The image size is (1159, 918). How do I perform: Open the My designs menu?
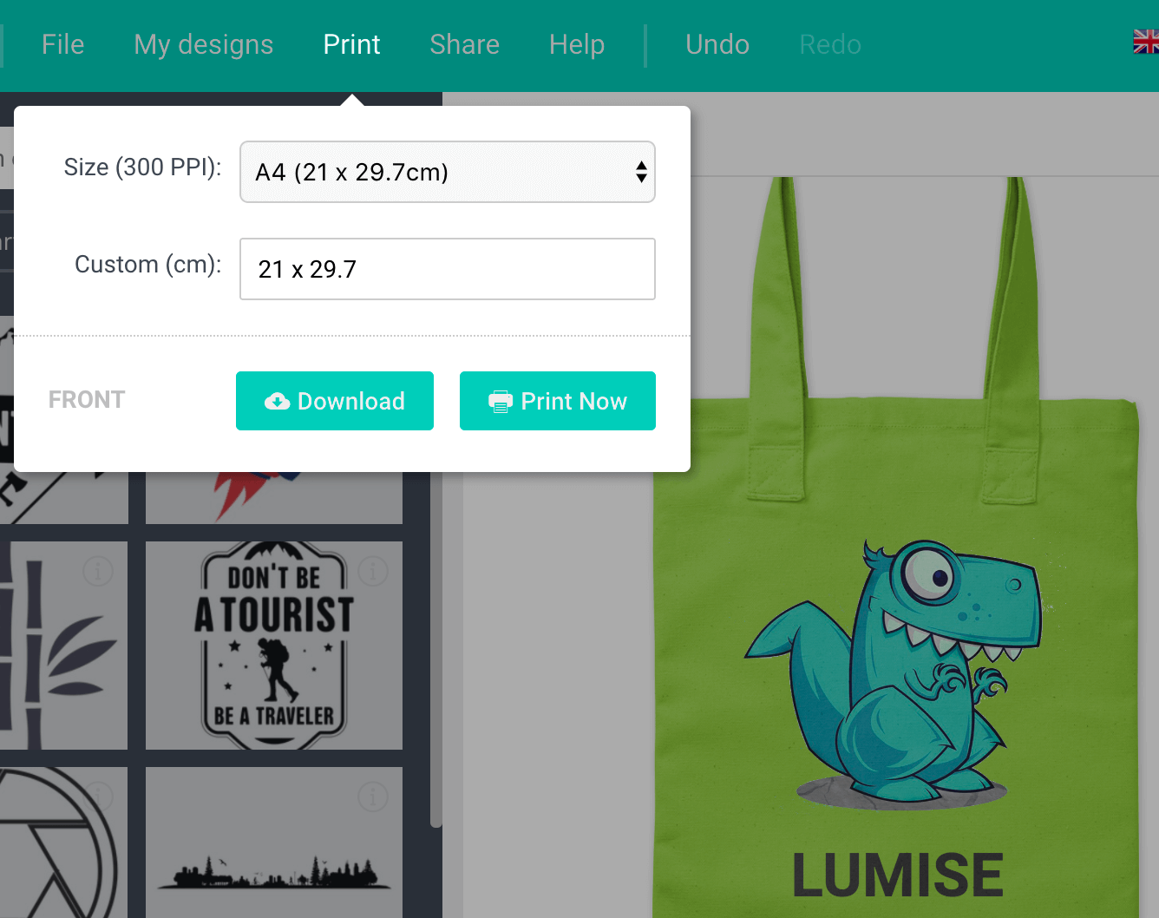(x=204, y=44)
